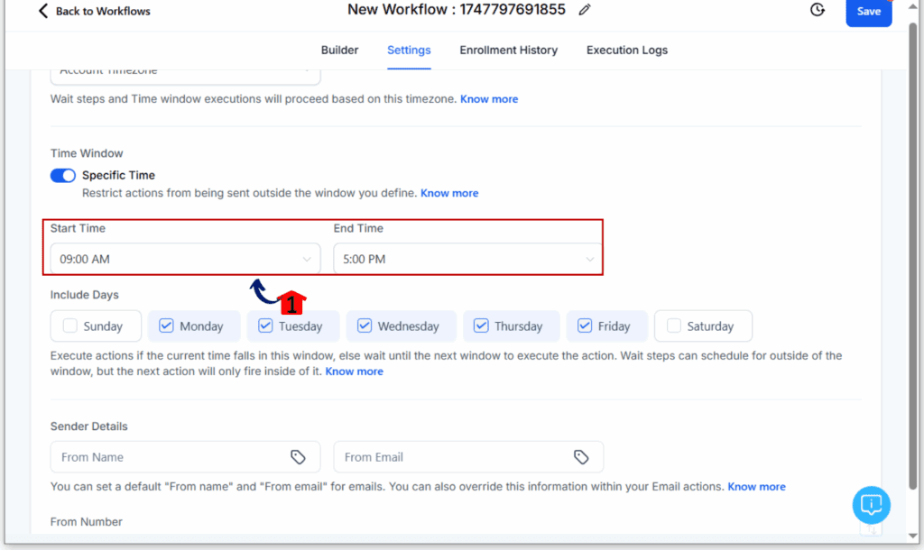Click the Save button
This screenshot has height=550, width=924.
tap(869, 12)
